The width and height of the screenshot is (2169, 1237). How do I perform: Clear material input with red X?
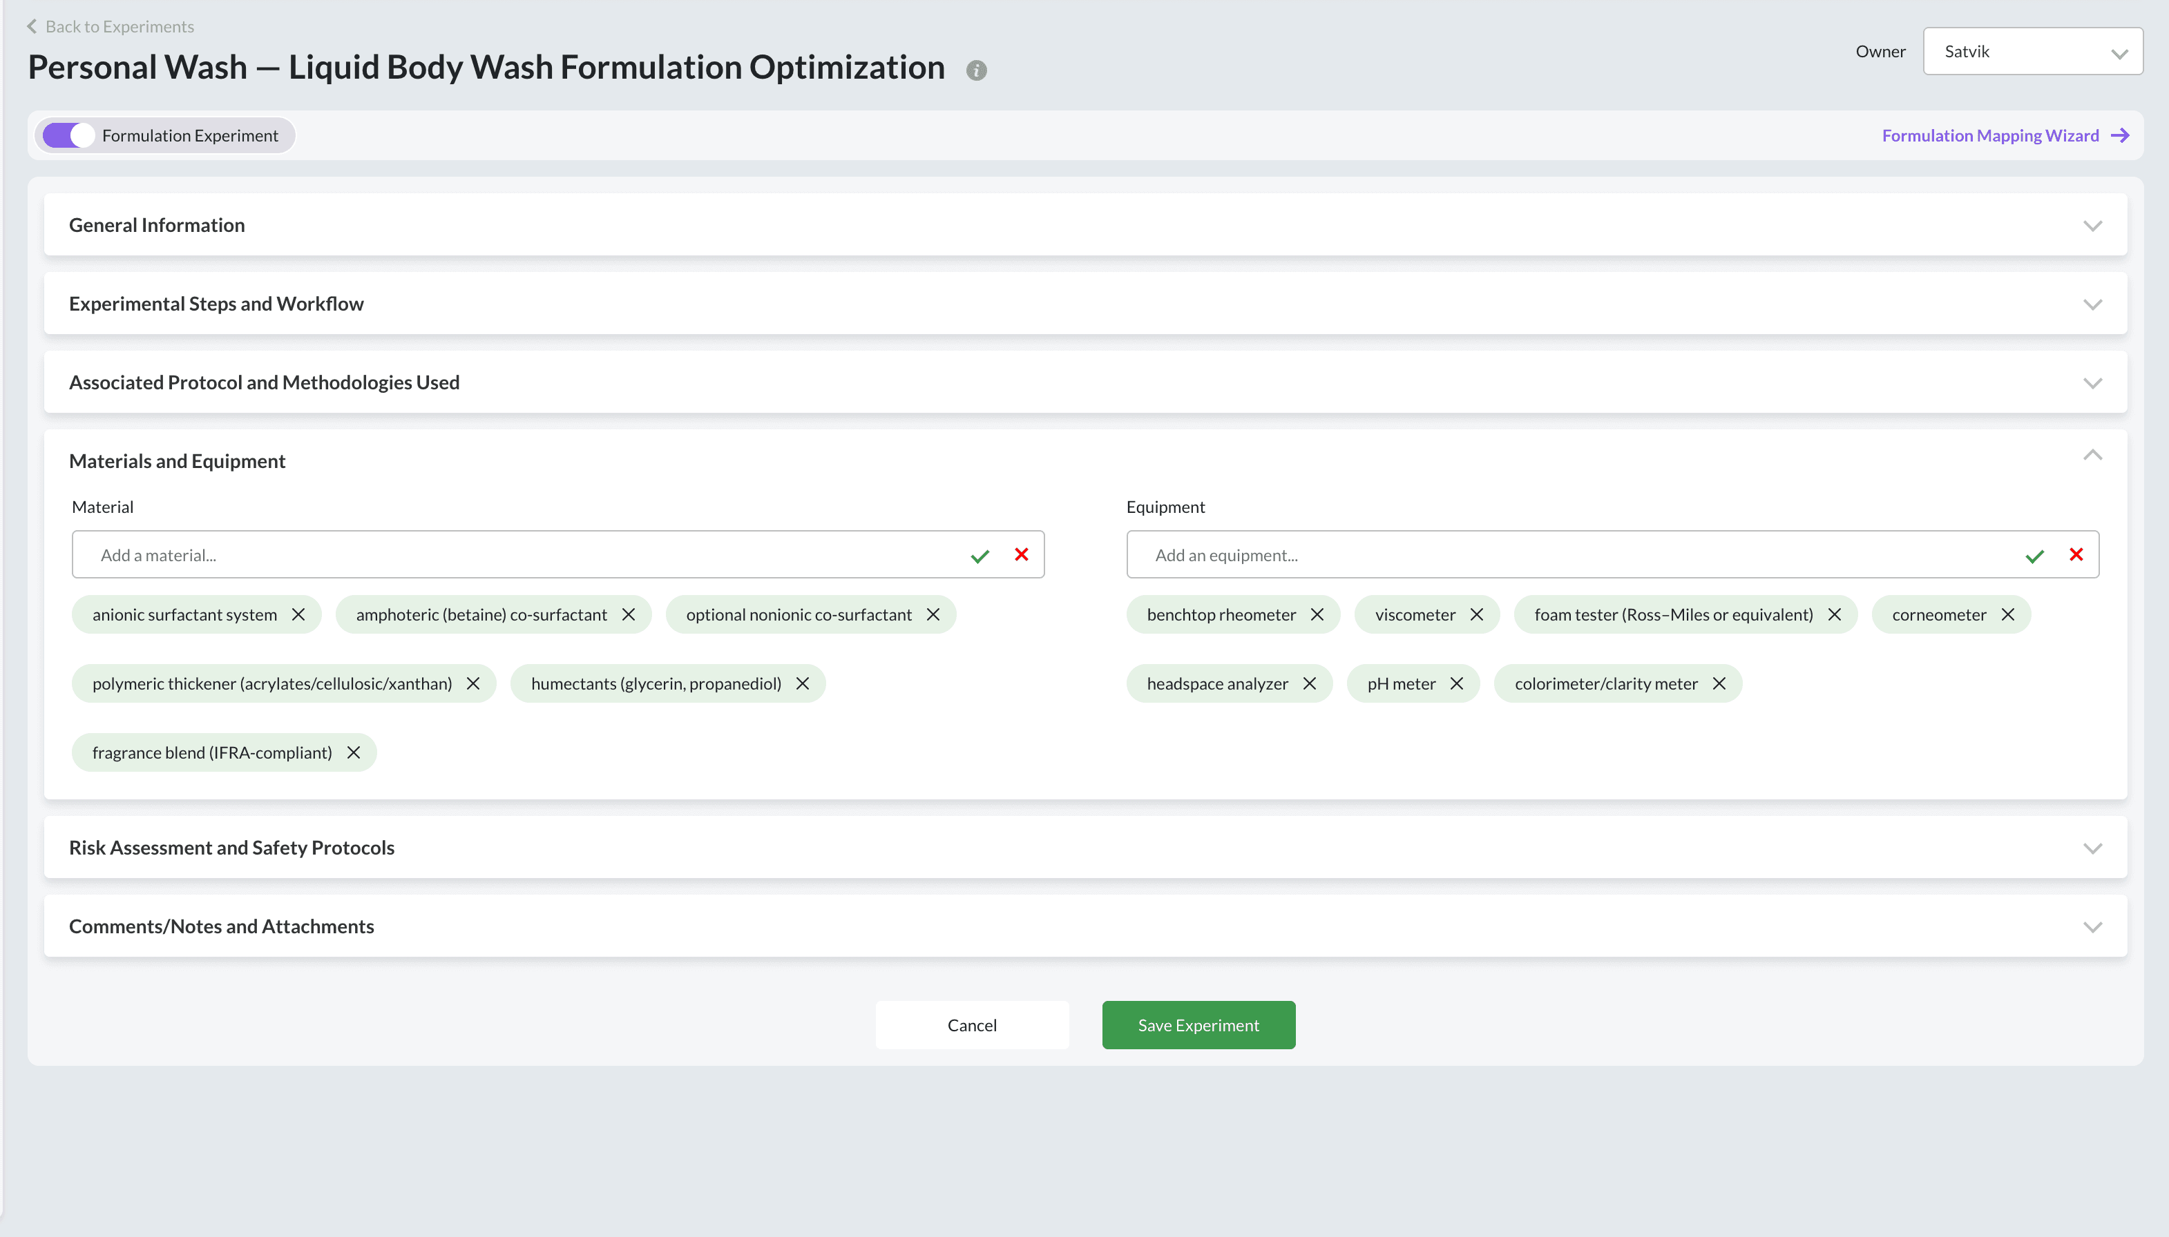click(1022, 555)
